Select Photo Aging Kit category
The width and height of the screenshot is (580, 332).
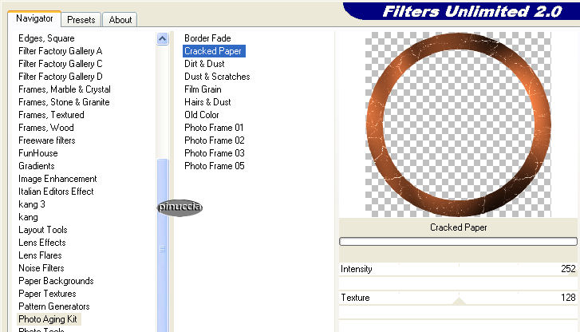pyautogui.click(x=48, y=319)
